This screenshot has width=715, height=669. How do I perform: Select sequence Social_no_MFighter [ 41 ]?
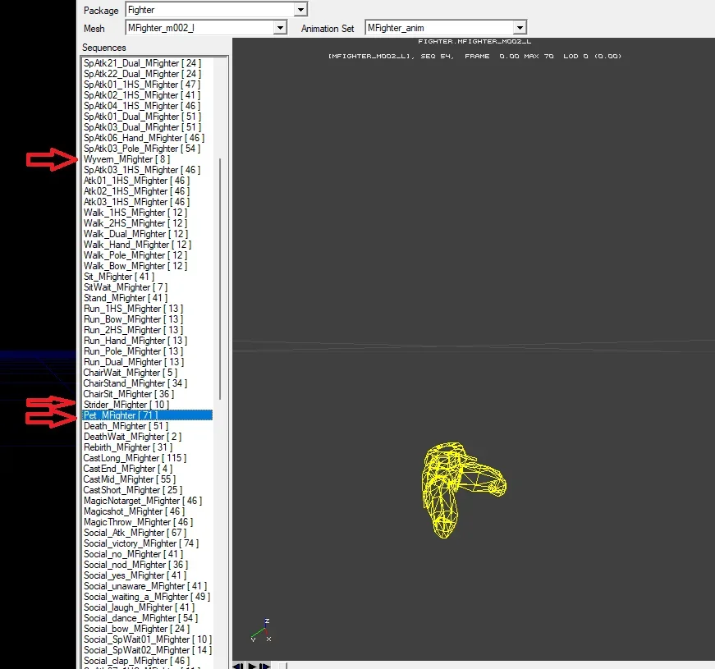(133, 553)
